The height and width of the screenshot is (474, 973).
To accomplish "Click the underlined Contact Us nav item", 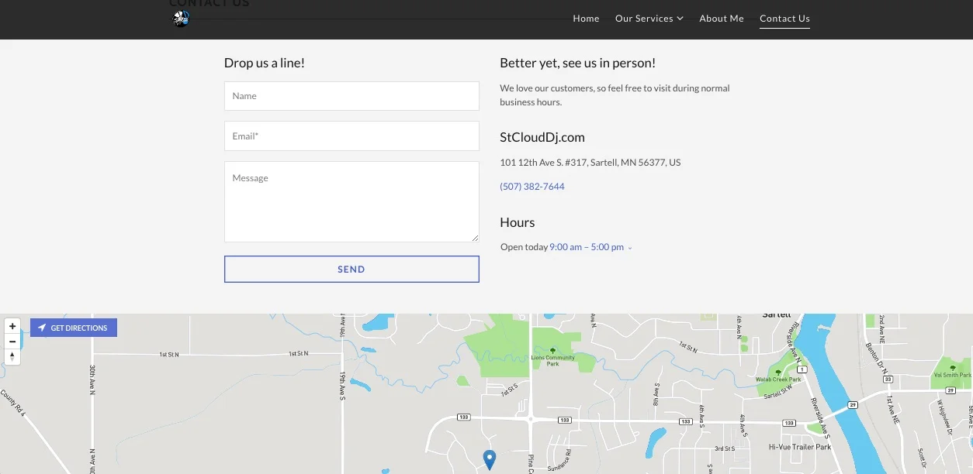I will click(784, 18).
